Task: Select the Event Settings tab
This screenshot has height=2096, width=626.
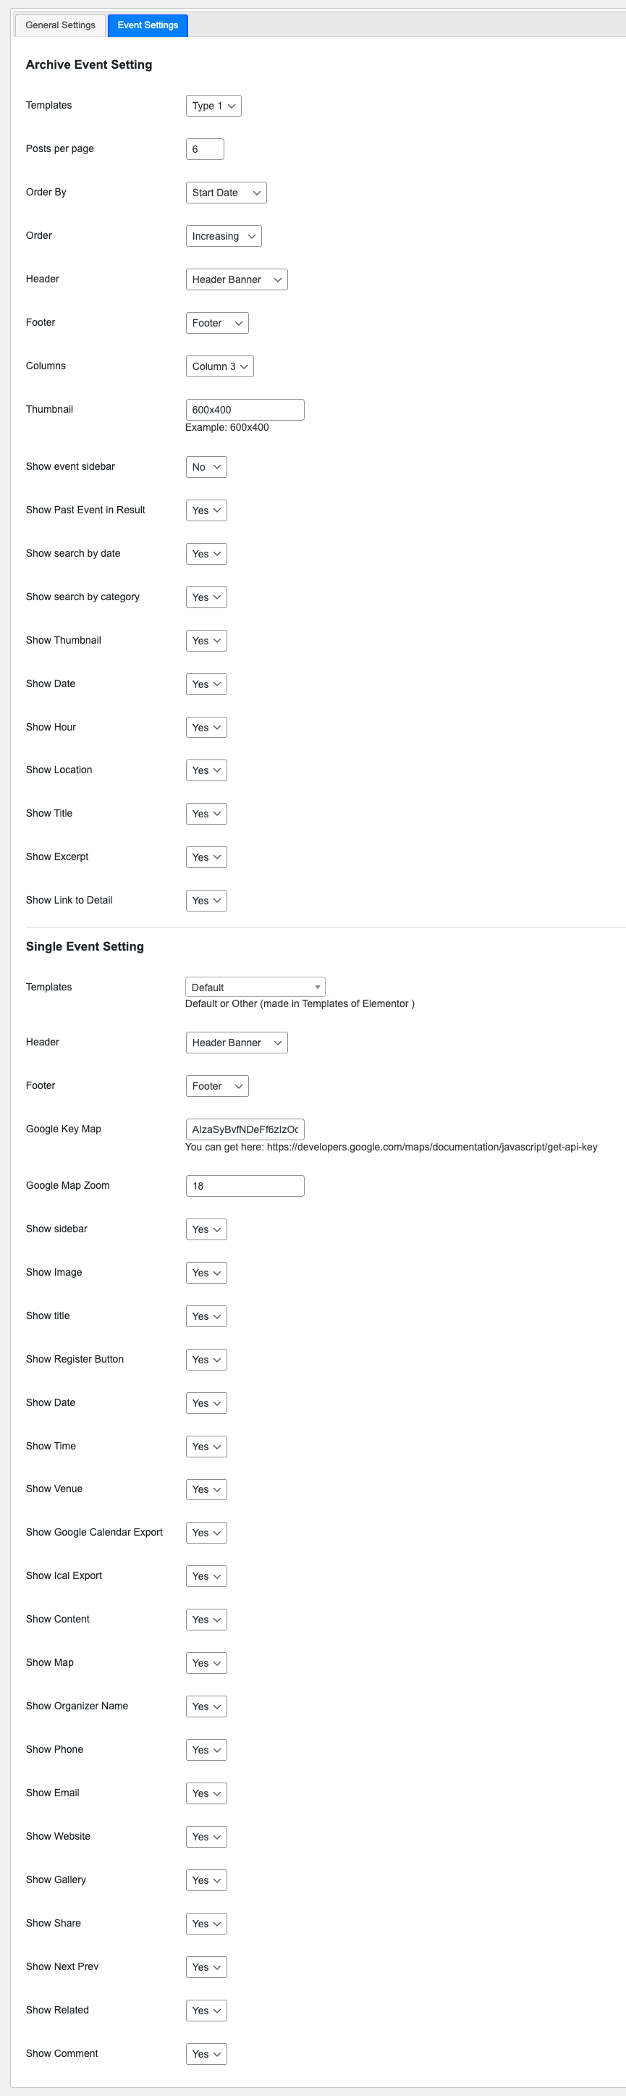Action: click(147, 25)
